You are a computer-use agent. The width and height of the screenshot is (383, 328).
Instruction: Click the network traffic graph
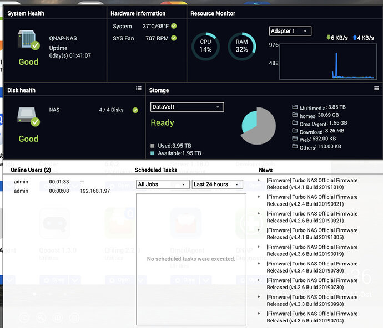click(328, 61)
